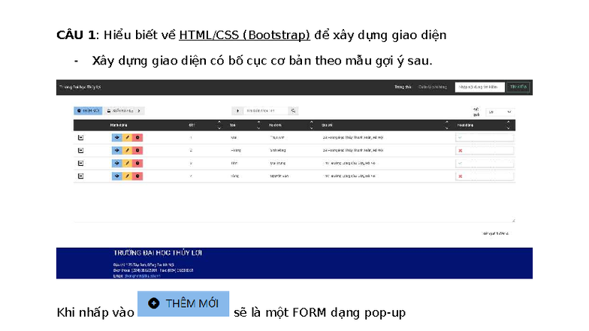The height and width of the screenshot is (331, 589).
Task: Open the Trang chủ nav item
Action: [x=403, y=87]
